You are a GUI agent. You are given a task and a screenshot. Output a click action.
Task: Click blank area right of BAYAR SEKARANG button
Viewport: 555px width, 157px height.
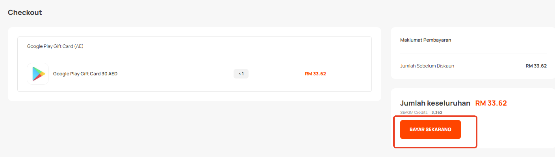[x=512, y=130]
